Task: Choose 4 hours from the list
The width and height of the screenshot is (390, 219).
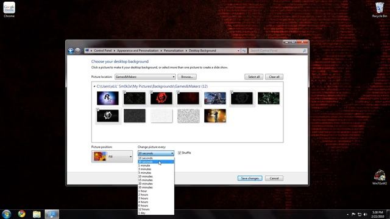Action: coord(156,202)
